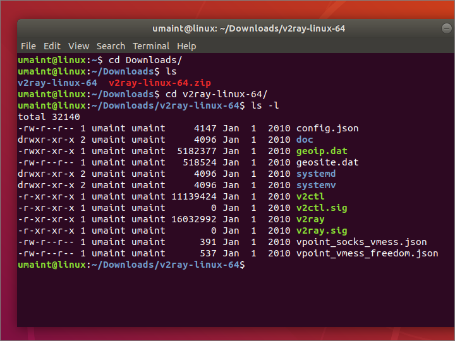Screen dimensions: 455x341
Task: Click the geosite.dat filename
Action: tap(327, 162)
